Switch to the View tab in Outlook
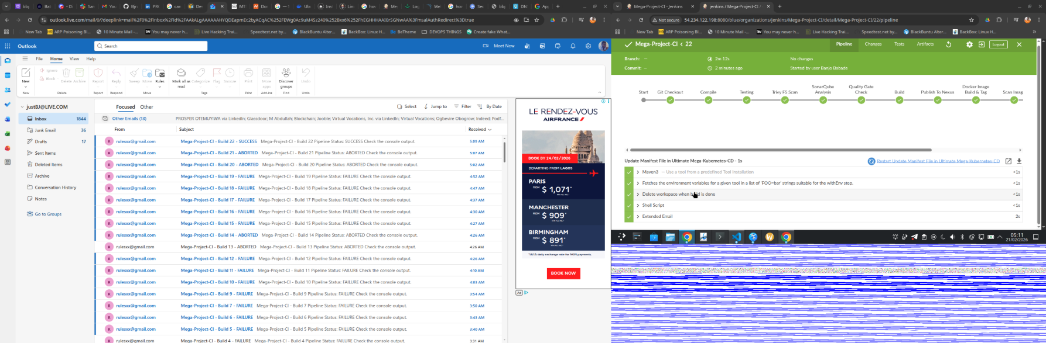The height and width of the screenshot is (343, 1046). pos(74,58)
